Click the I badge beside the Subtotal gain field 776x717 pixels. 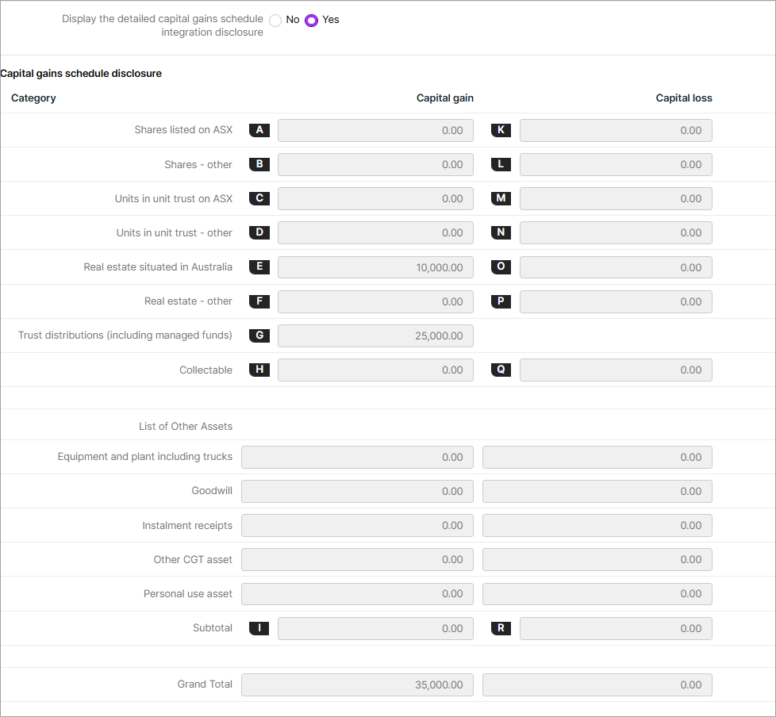259,628
